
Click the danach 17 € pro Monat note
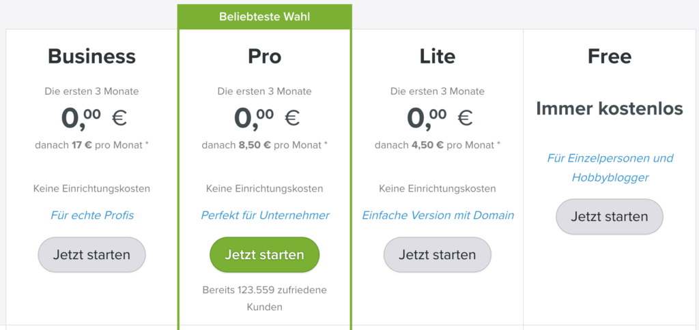click(92, 145)
